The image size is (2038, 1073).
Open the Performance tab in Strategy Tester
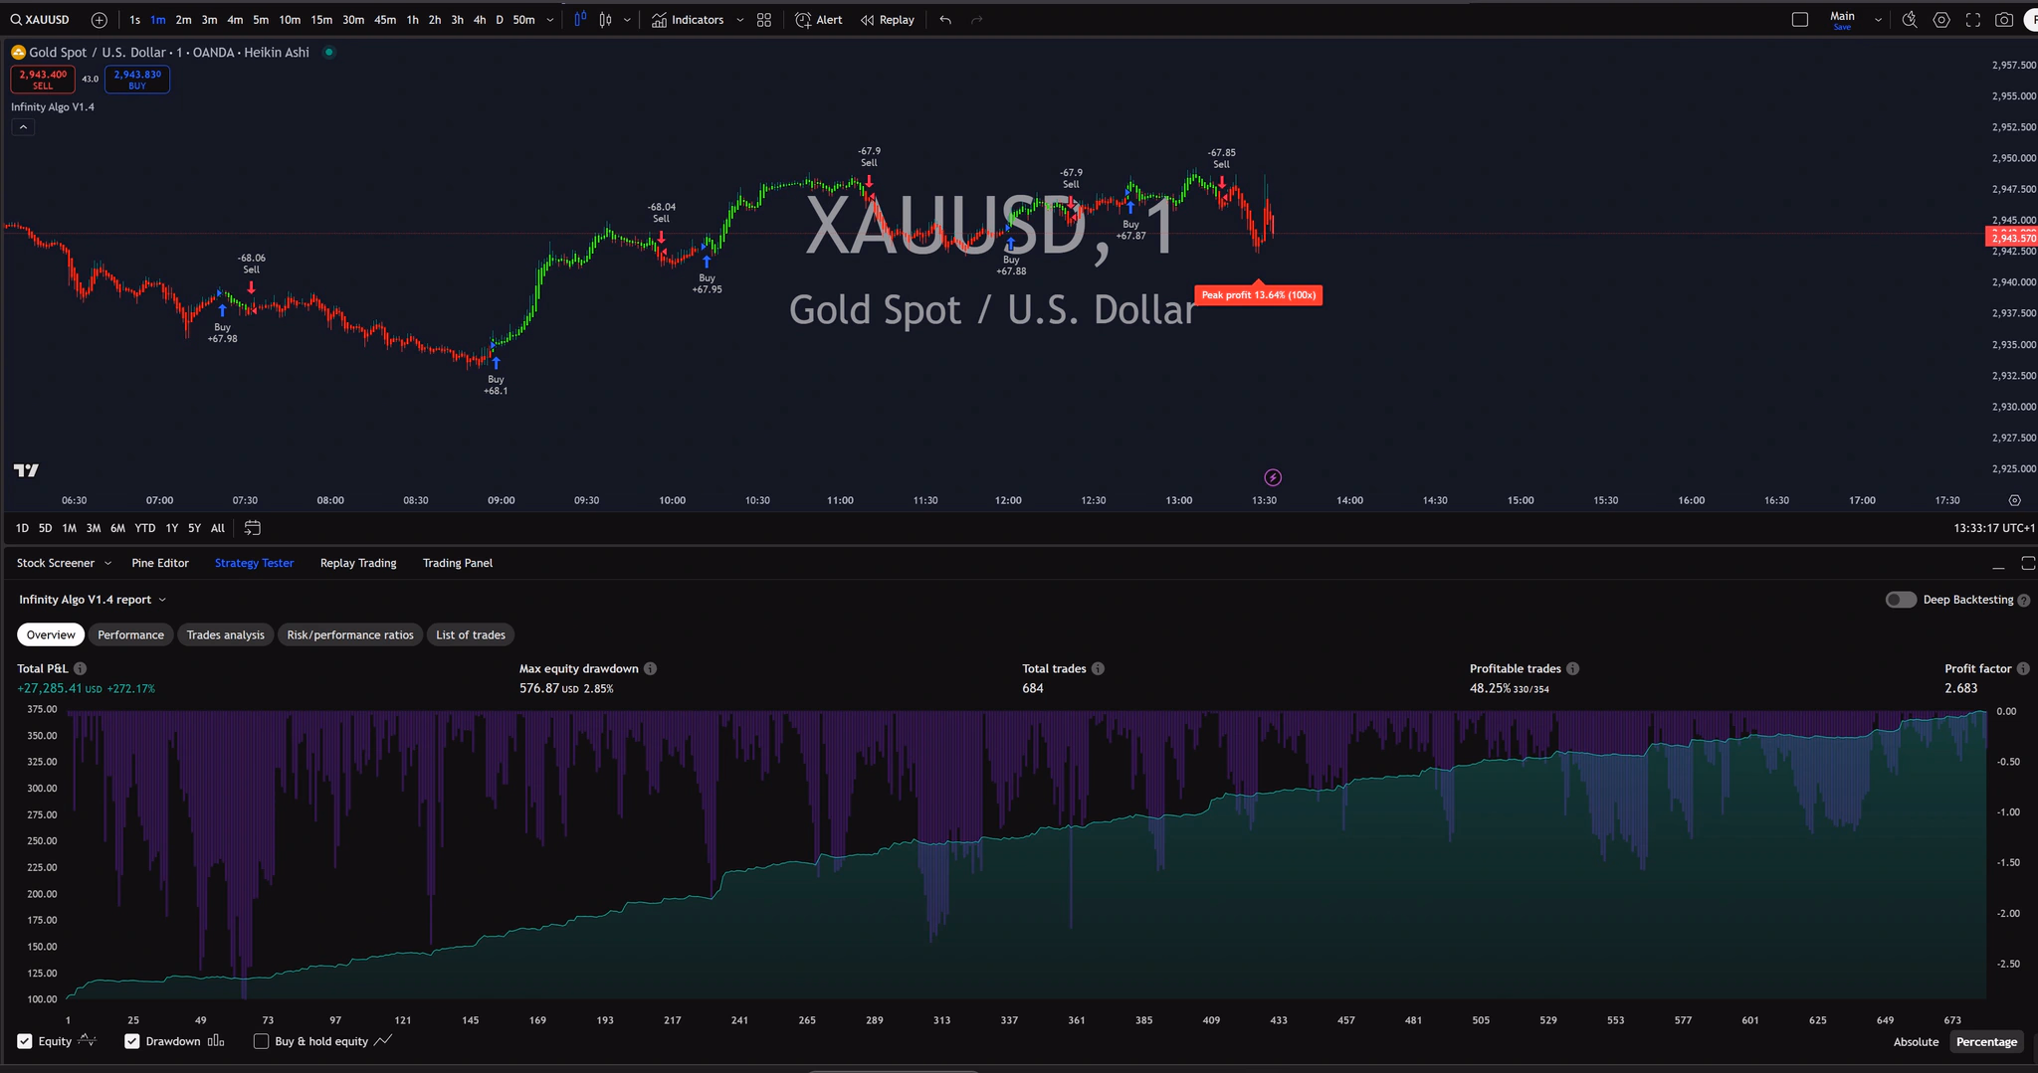pos(130,634)
